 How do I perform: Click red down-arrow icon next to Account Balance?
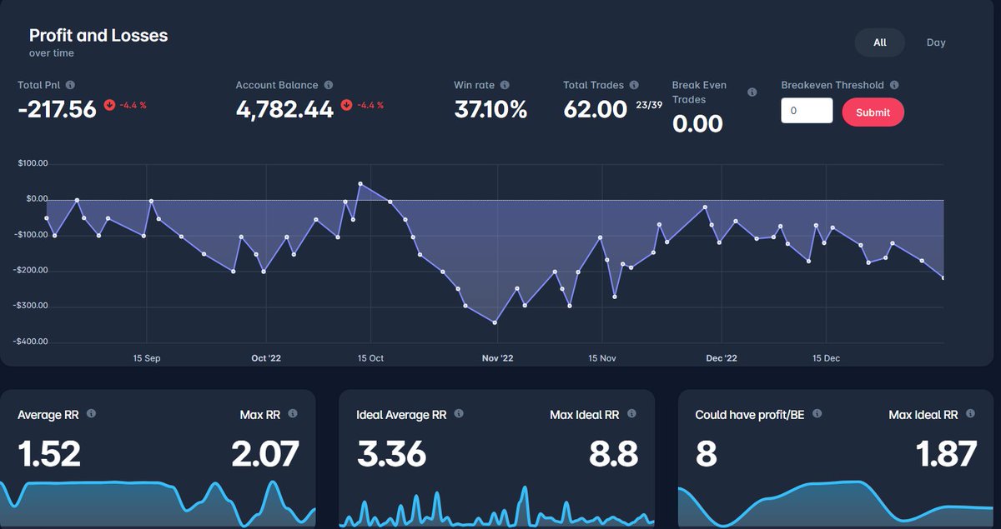click(346, 105)
